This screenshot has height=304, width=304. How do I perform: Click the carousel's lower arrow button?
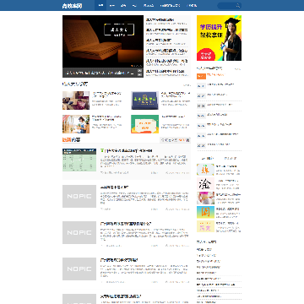139,74
